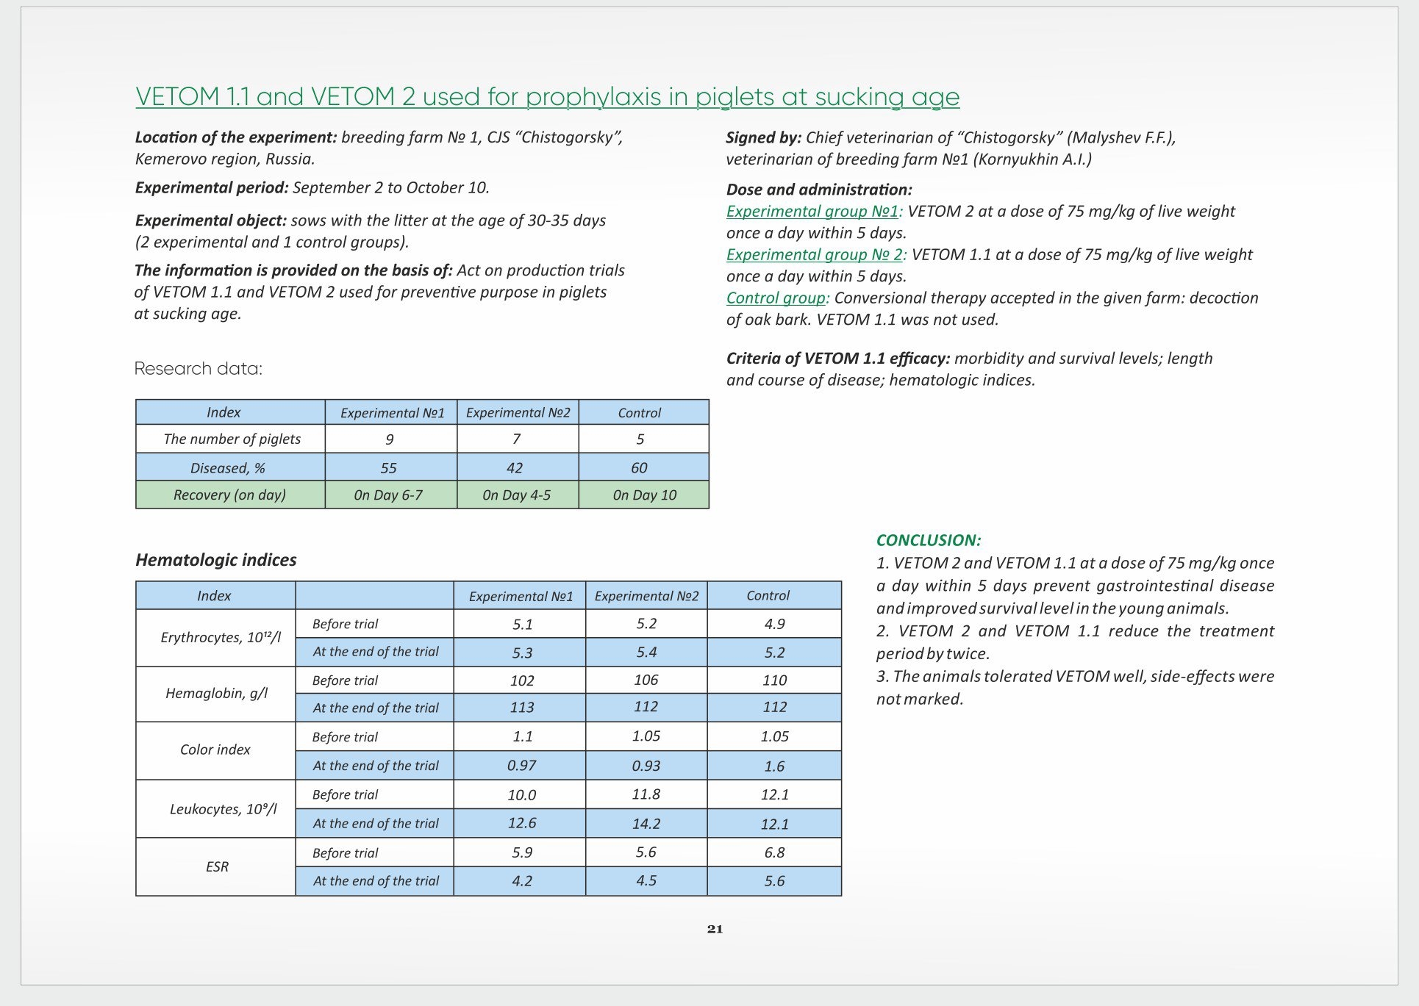Click the 'Diseased, %' row label
The width and height of the screenshot is (1419, 1006).
pyautogui.click(x=227, y=468)
